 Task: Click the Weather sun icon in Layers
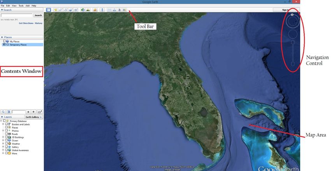9,144
